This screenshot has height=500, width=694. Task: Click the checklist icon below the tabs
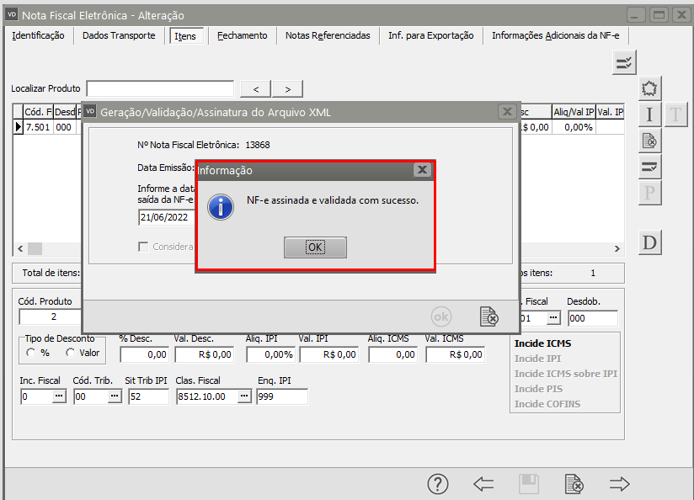point(624,62)
